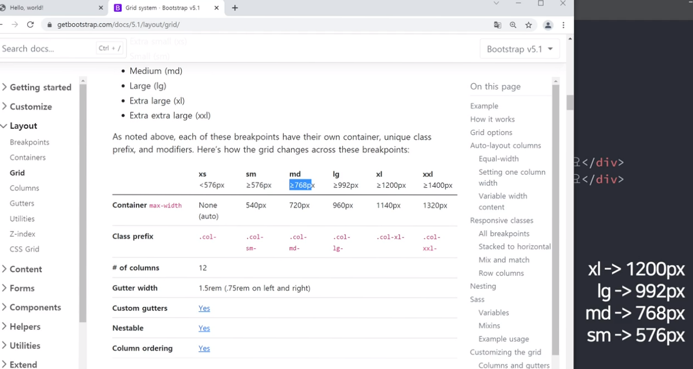Screen dimensions: 693x369
Task: Jump to Variables section
Action: [494, 313]
